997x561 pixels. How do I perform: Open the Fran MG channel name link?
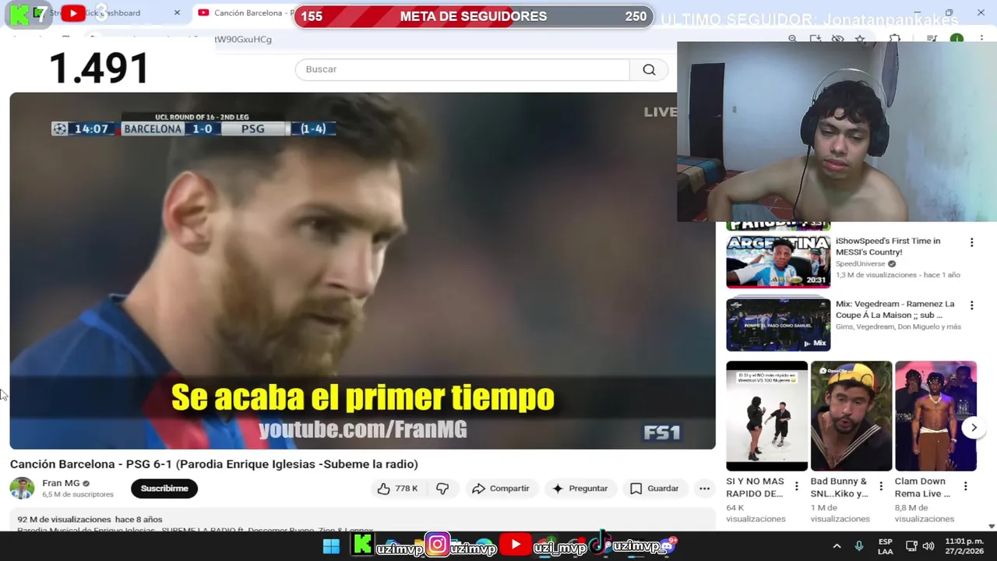pos(61,483)
